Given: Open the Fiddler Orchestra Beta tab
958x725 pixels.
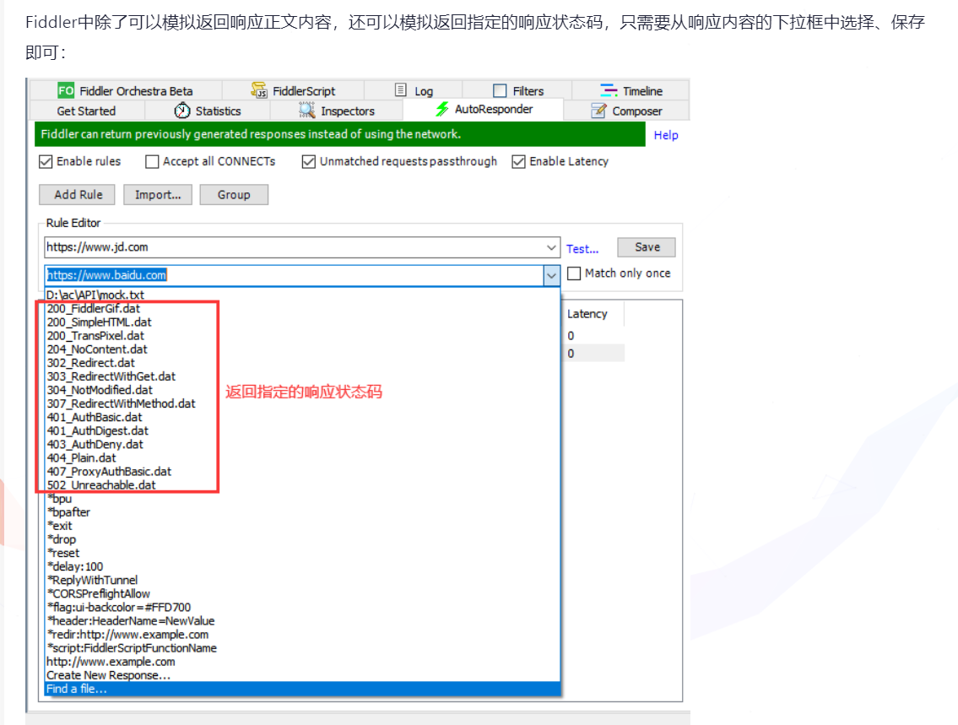Looking at the screenshot, I should tap(127, 90).
